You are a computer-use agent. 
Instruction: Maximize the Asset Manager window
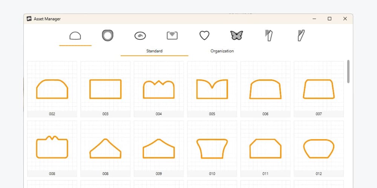point(329,19)
